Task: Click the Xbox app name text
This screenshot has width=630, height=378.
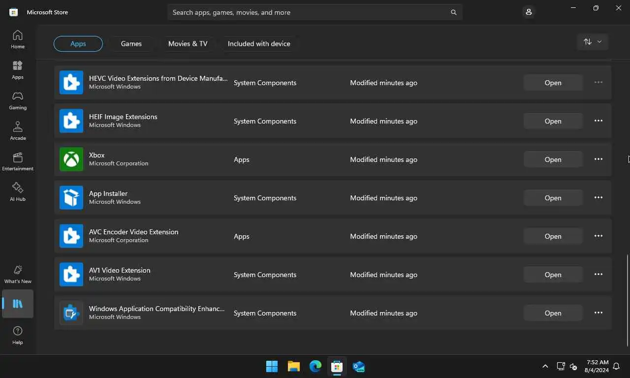Action: pyautogui.click(x=97, y=155)
